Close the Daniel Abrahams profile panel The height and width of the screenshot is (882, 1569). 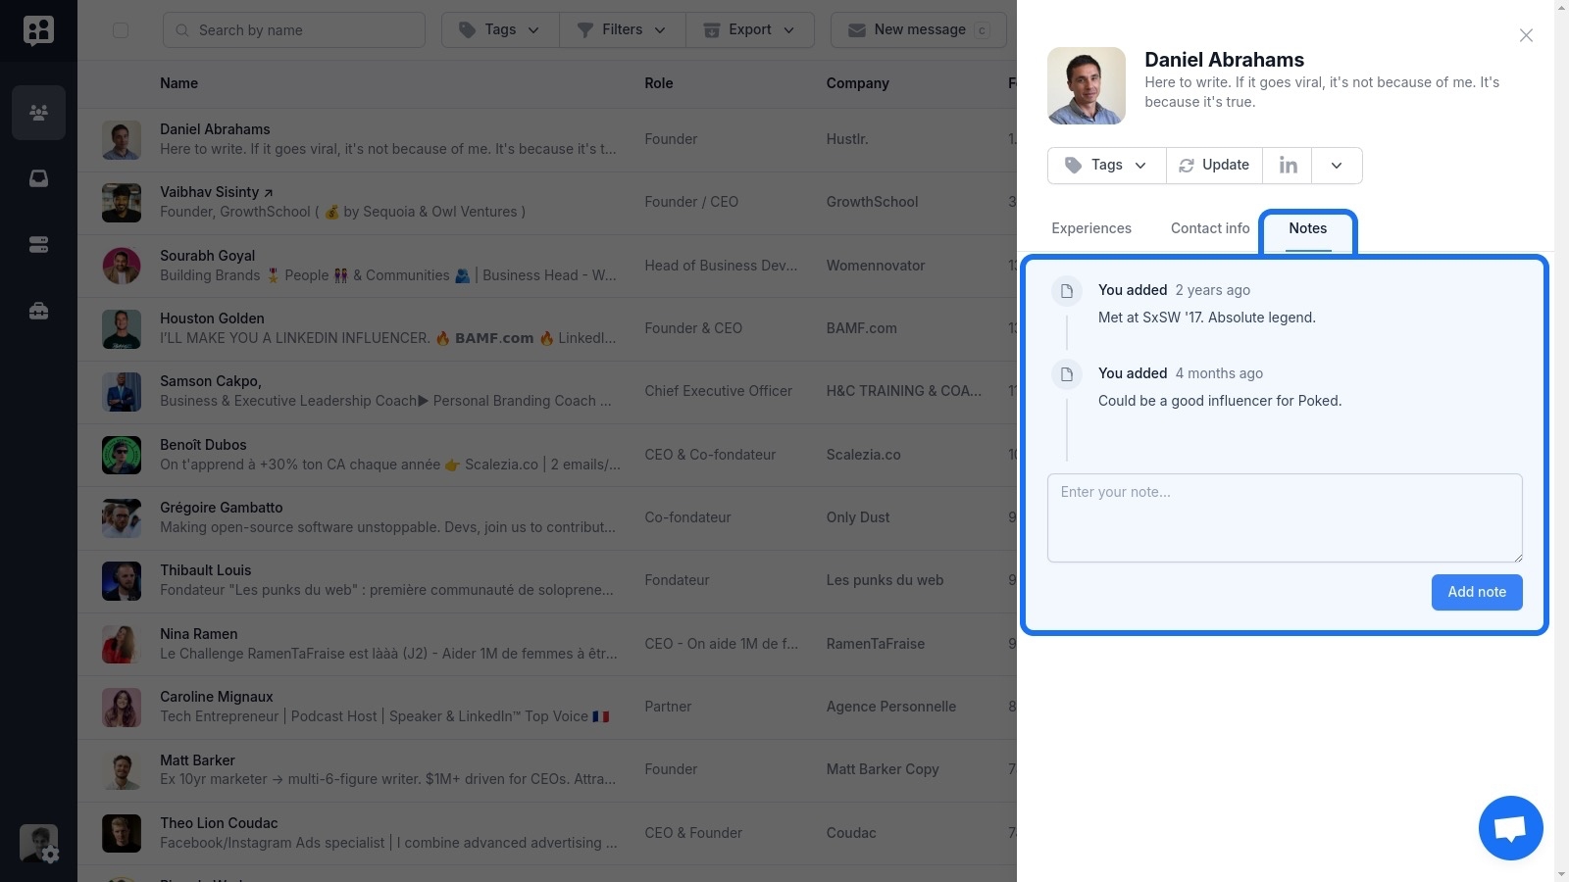[1526, 35]
